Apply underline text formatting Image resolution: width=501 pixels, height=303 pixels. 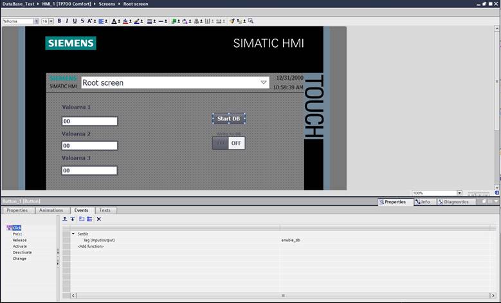[74, 21]
